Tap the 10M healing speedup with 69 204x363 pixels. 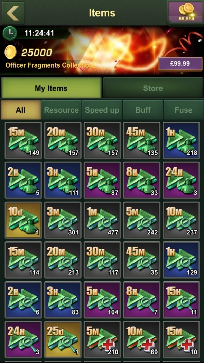(142, 340)
